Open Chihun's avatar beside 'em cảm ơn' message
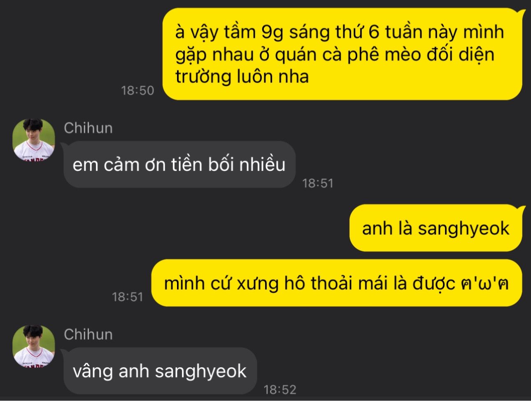Image resolution: width=531 pixels, height=401 pixels. click(x=33, y=140)
